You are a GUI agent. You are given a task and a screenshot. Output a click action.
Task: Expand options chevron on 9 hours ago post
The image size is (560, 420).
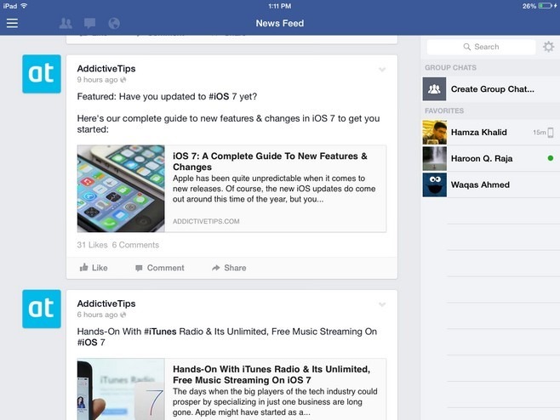click(382, 69)
